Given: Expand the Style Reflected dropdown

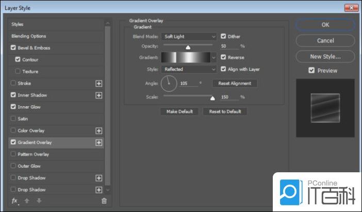Looking at the screenshot, I should click(x=189, y=69).
